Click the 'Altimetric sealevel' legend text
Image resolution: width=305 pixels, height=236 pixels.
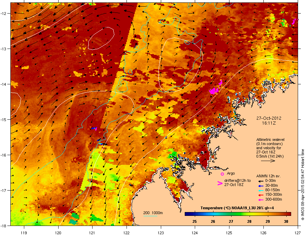(270, 140)
